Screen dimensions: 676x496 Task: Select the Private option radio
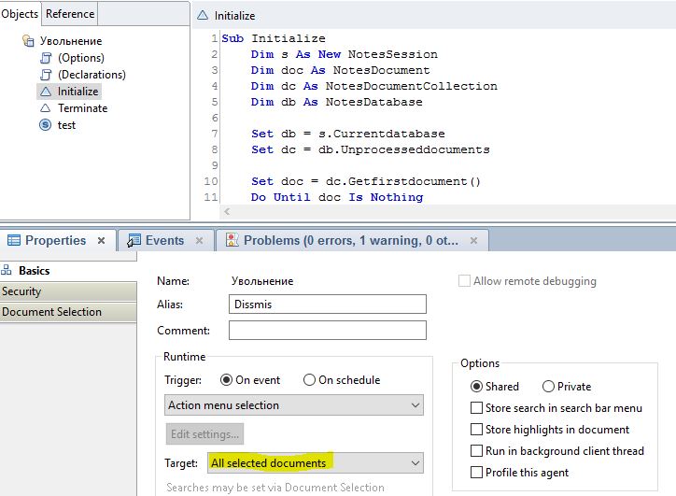(x=548, y=387)
